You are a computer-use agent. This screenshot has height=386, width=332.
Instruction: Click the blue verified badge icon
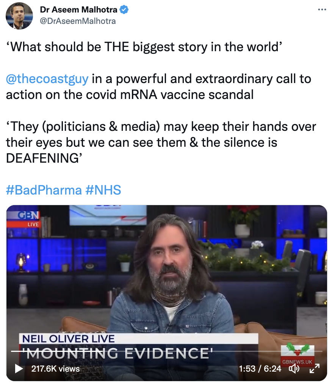pos(124,9)
